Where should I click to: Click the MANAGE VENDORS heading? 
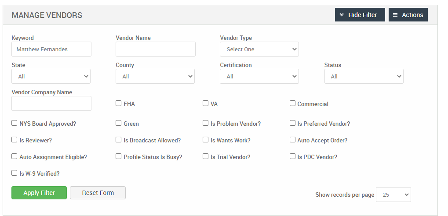[x=47, y=15]
